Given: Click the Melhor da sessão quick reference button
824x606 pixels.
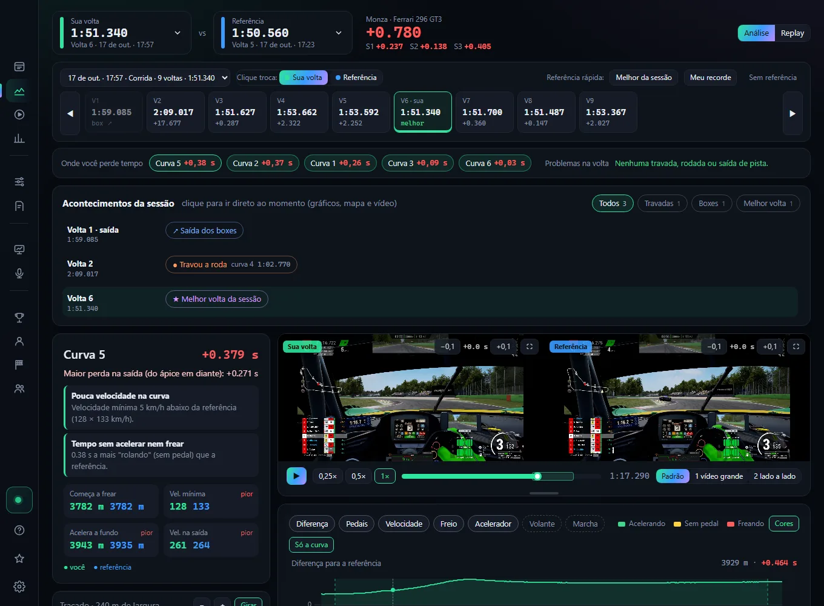Looking at the screenshot, I should point(643,78).
